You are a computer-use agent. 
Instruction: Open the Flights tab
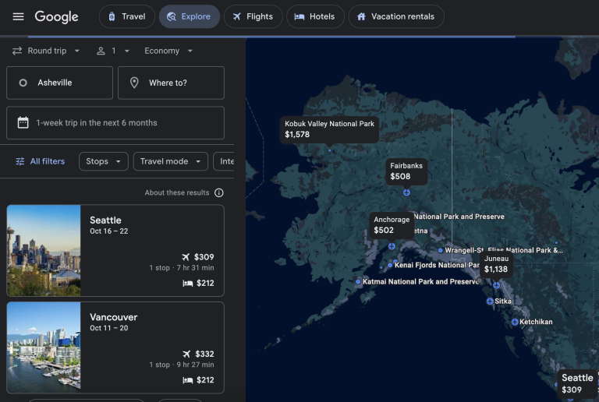253,16
